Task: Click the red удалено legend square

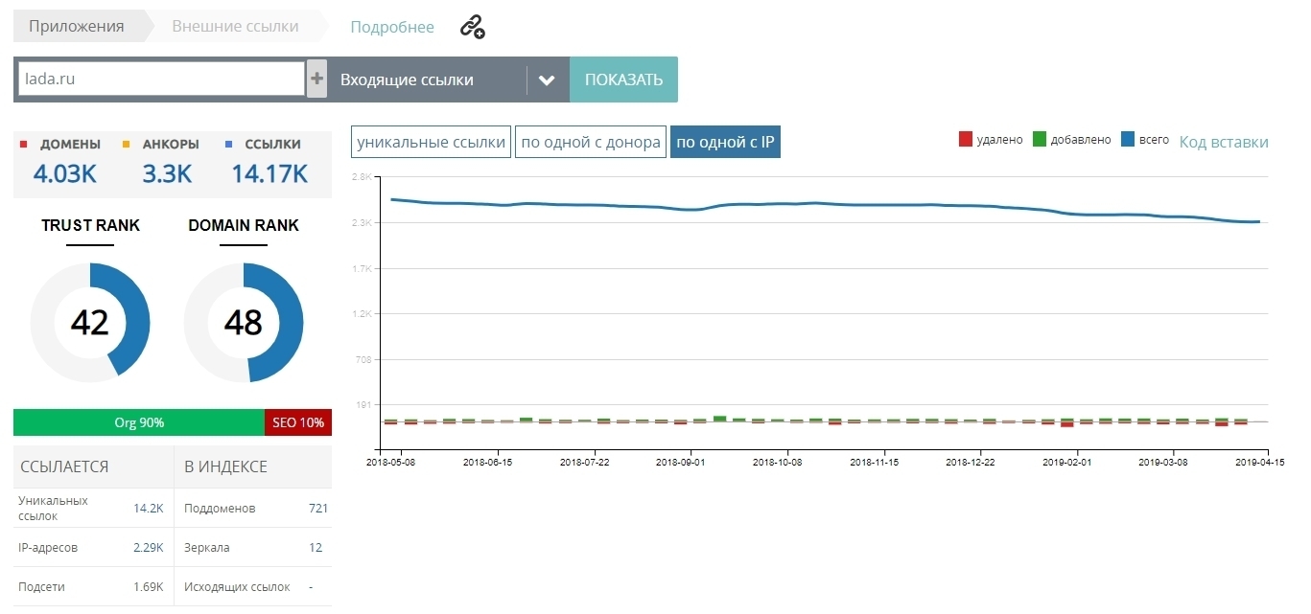Action: (964, 139)
